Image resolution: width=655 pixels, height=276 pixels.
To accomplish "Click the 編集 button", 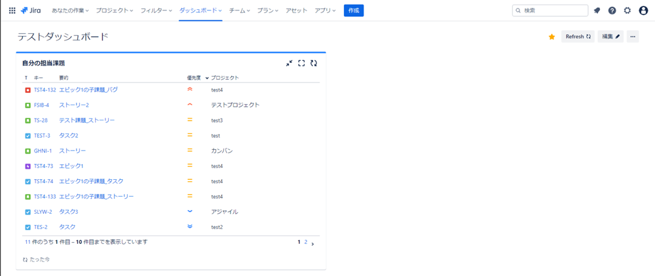I will pos(610,37).
